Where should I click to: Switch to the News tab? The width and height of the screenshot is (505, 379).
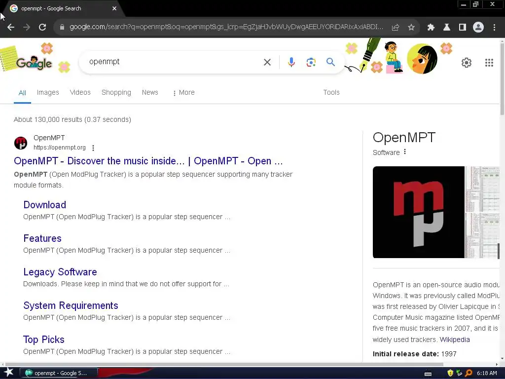coord(150,92)
